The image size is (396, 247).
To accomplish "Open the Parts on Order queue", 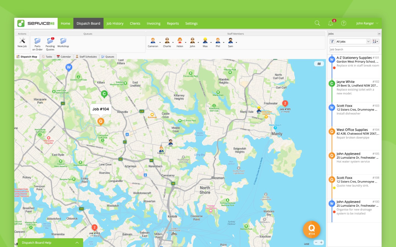I will click(x=37, y=44).
